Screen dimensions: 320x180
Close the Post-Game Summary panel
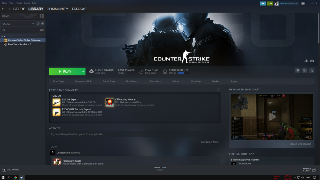point(218,90)
